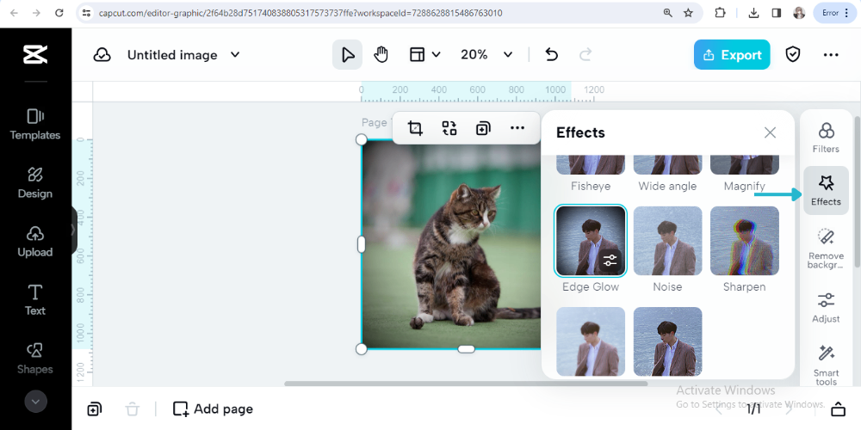Select the crop tool in floating toolbar
The image size is (861, 430).
click(x=415, y=128)
